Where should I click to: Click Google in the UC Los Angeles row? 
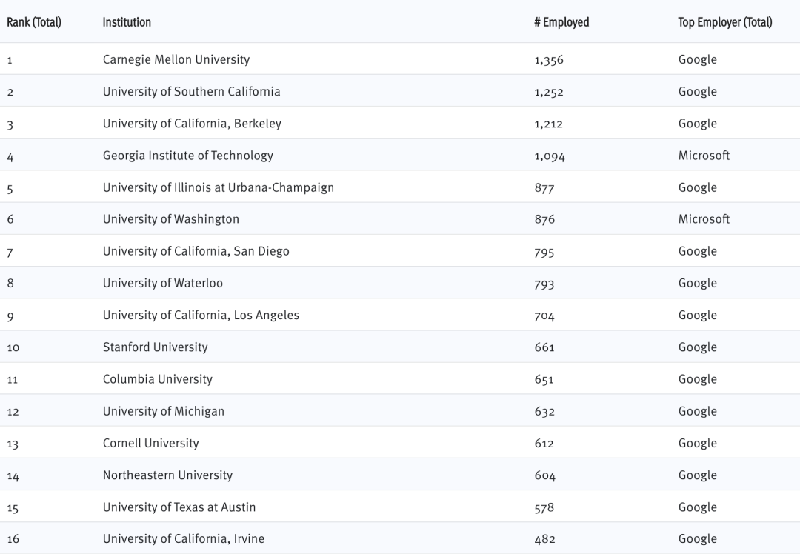pyautogui.click(x=698, y=316)
